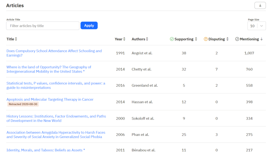Click the orange Disputing question icon
This screenshot has width=269, height=156.
(206, 39)
